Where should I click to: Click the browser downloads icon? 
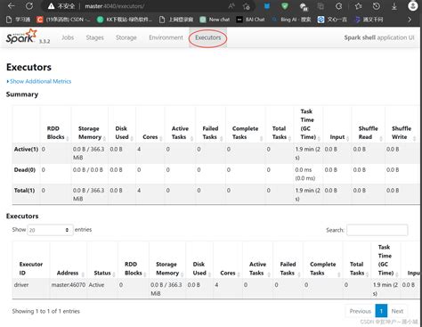(394, 6)
